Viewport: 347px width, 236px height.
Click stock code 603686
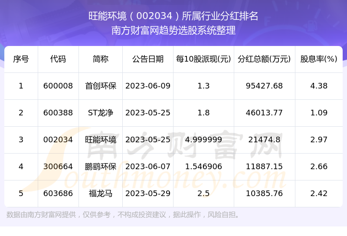[58, 193]
